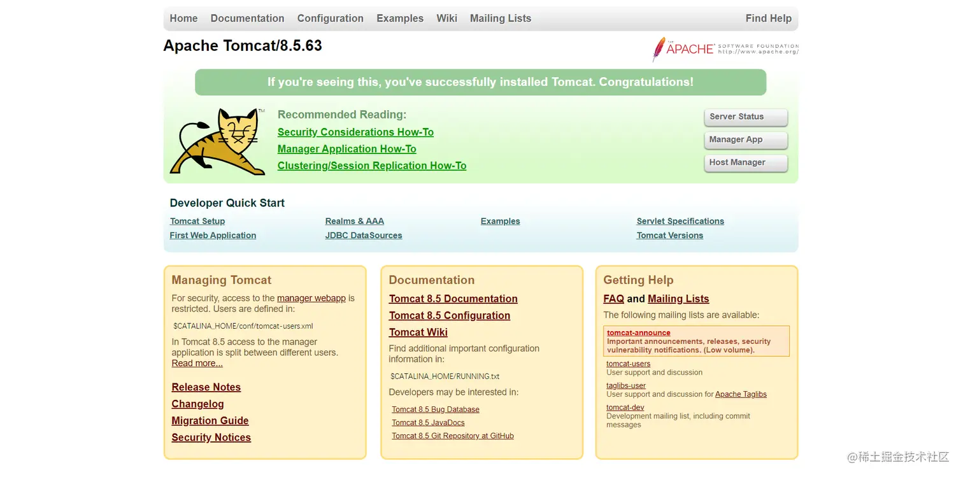This screenshot has width=963, height=477.
Task: Open tomcat-users mailing list link
Action: [x=629, y=364]
